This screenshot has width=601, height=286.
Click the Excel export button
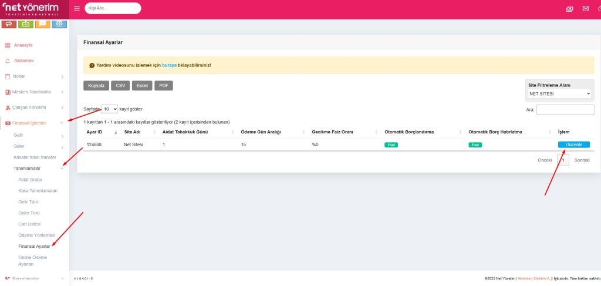142,85
